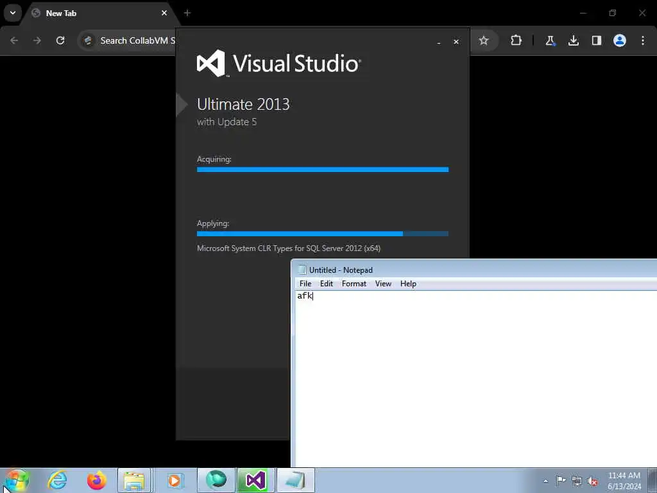The height and width of the screenshot is (493, 657).
Task: Switch to the Visual Studio taskbar button
Action: [x=255, y=480]
